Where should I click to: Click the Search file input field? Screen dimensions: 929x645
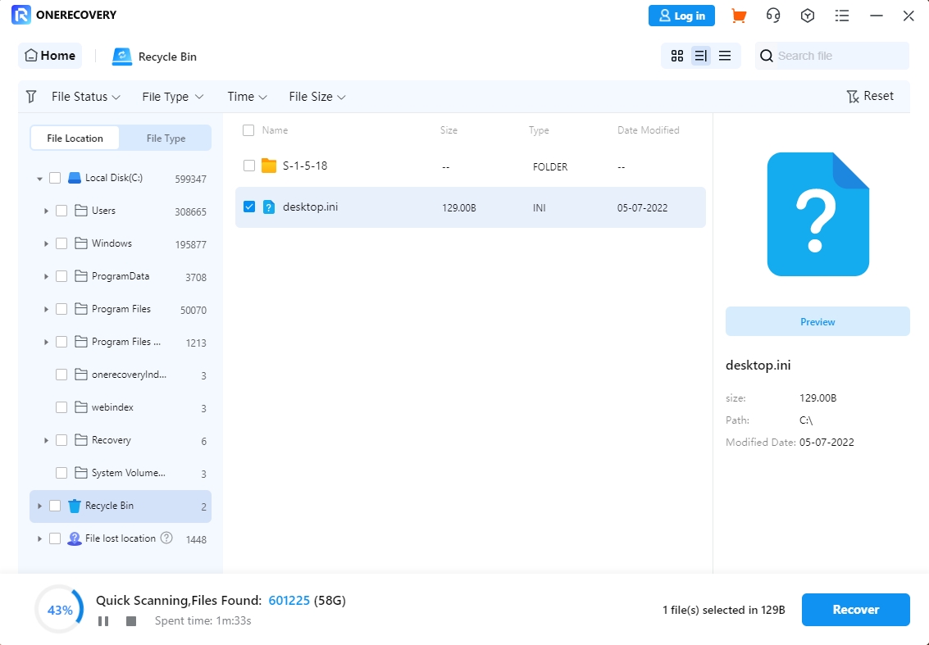pos(838,56)
